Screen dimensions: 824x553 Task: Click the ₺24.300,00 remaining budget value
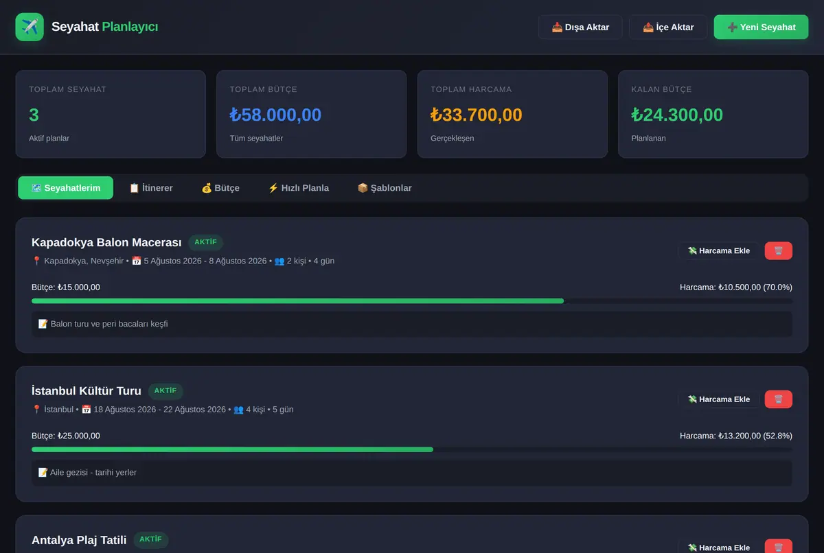[677, 115]
